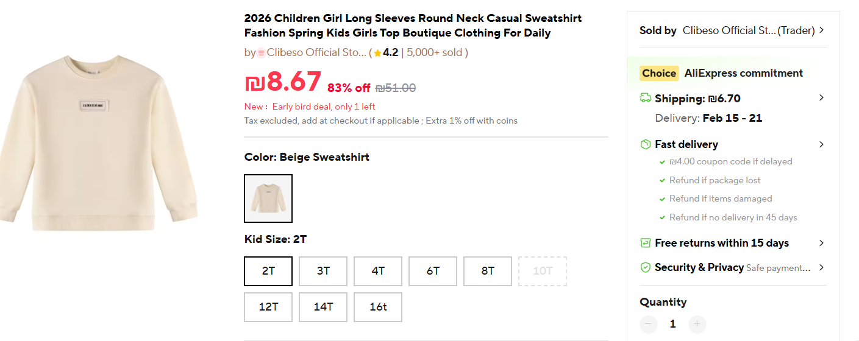Viewport: 859px width, 341px height.
Task: Click the shipping truck icon
Action: pos(645,98)
